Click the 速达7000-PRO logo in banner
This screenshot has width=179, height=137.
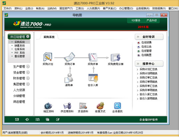pos(32,24)
